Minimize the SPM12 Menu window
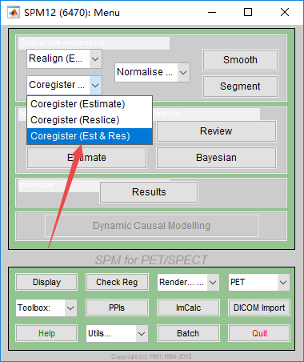The width and height of the screenshot is (304, 362). tap(212, 12)
